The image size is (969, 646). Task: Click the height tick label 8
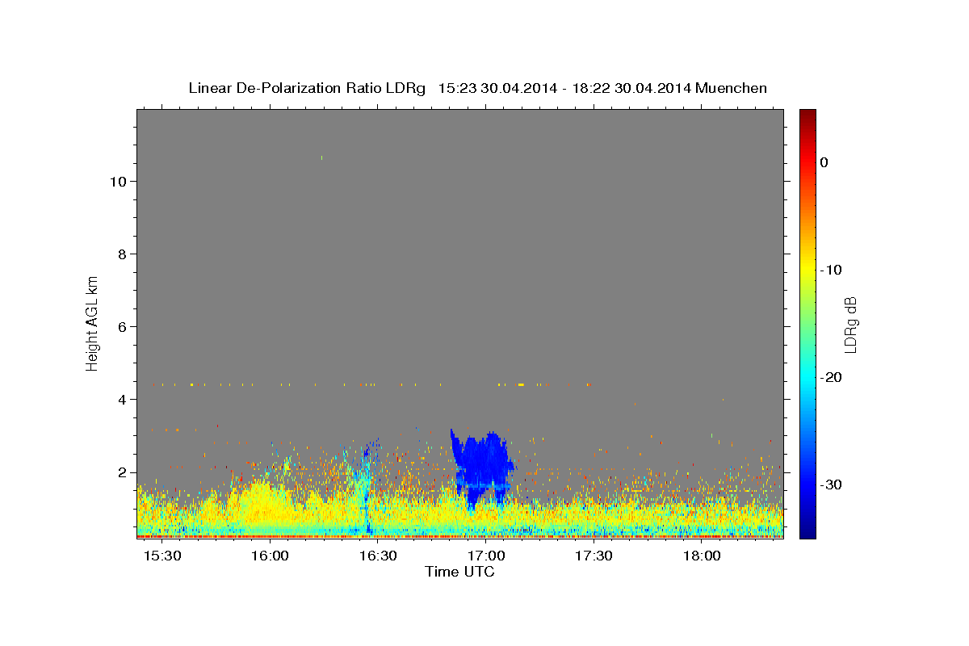coord(120,254)
